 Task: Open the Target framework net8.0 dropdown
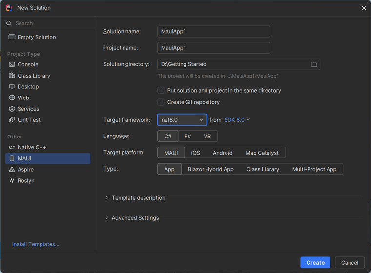pos(182,120)
